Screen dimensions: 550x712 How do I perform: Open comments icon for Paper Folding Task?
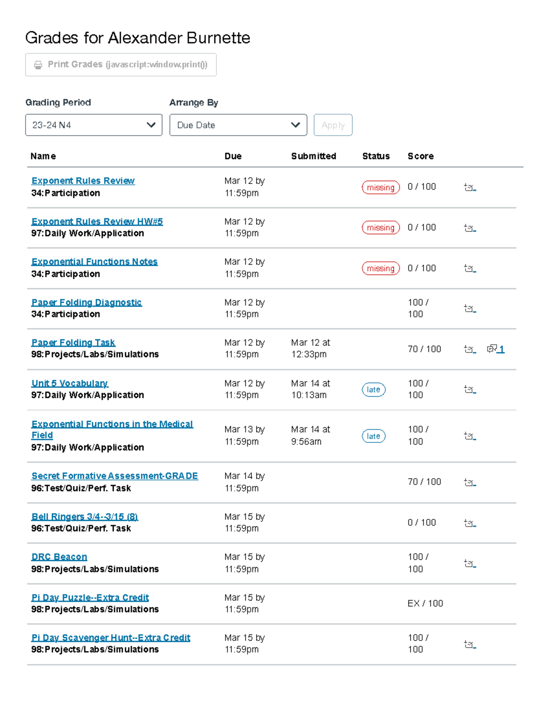(495, 349)
